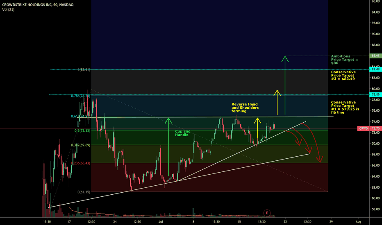The height and width of the screenshot is (225, 382).
Task: Click the 8 date on time axis
Action: point(193,222)
